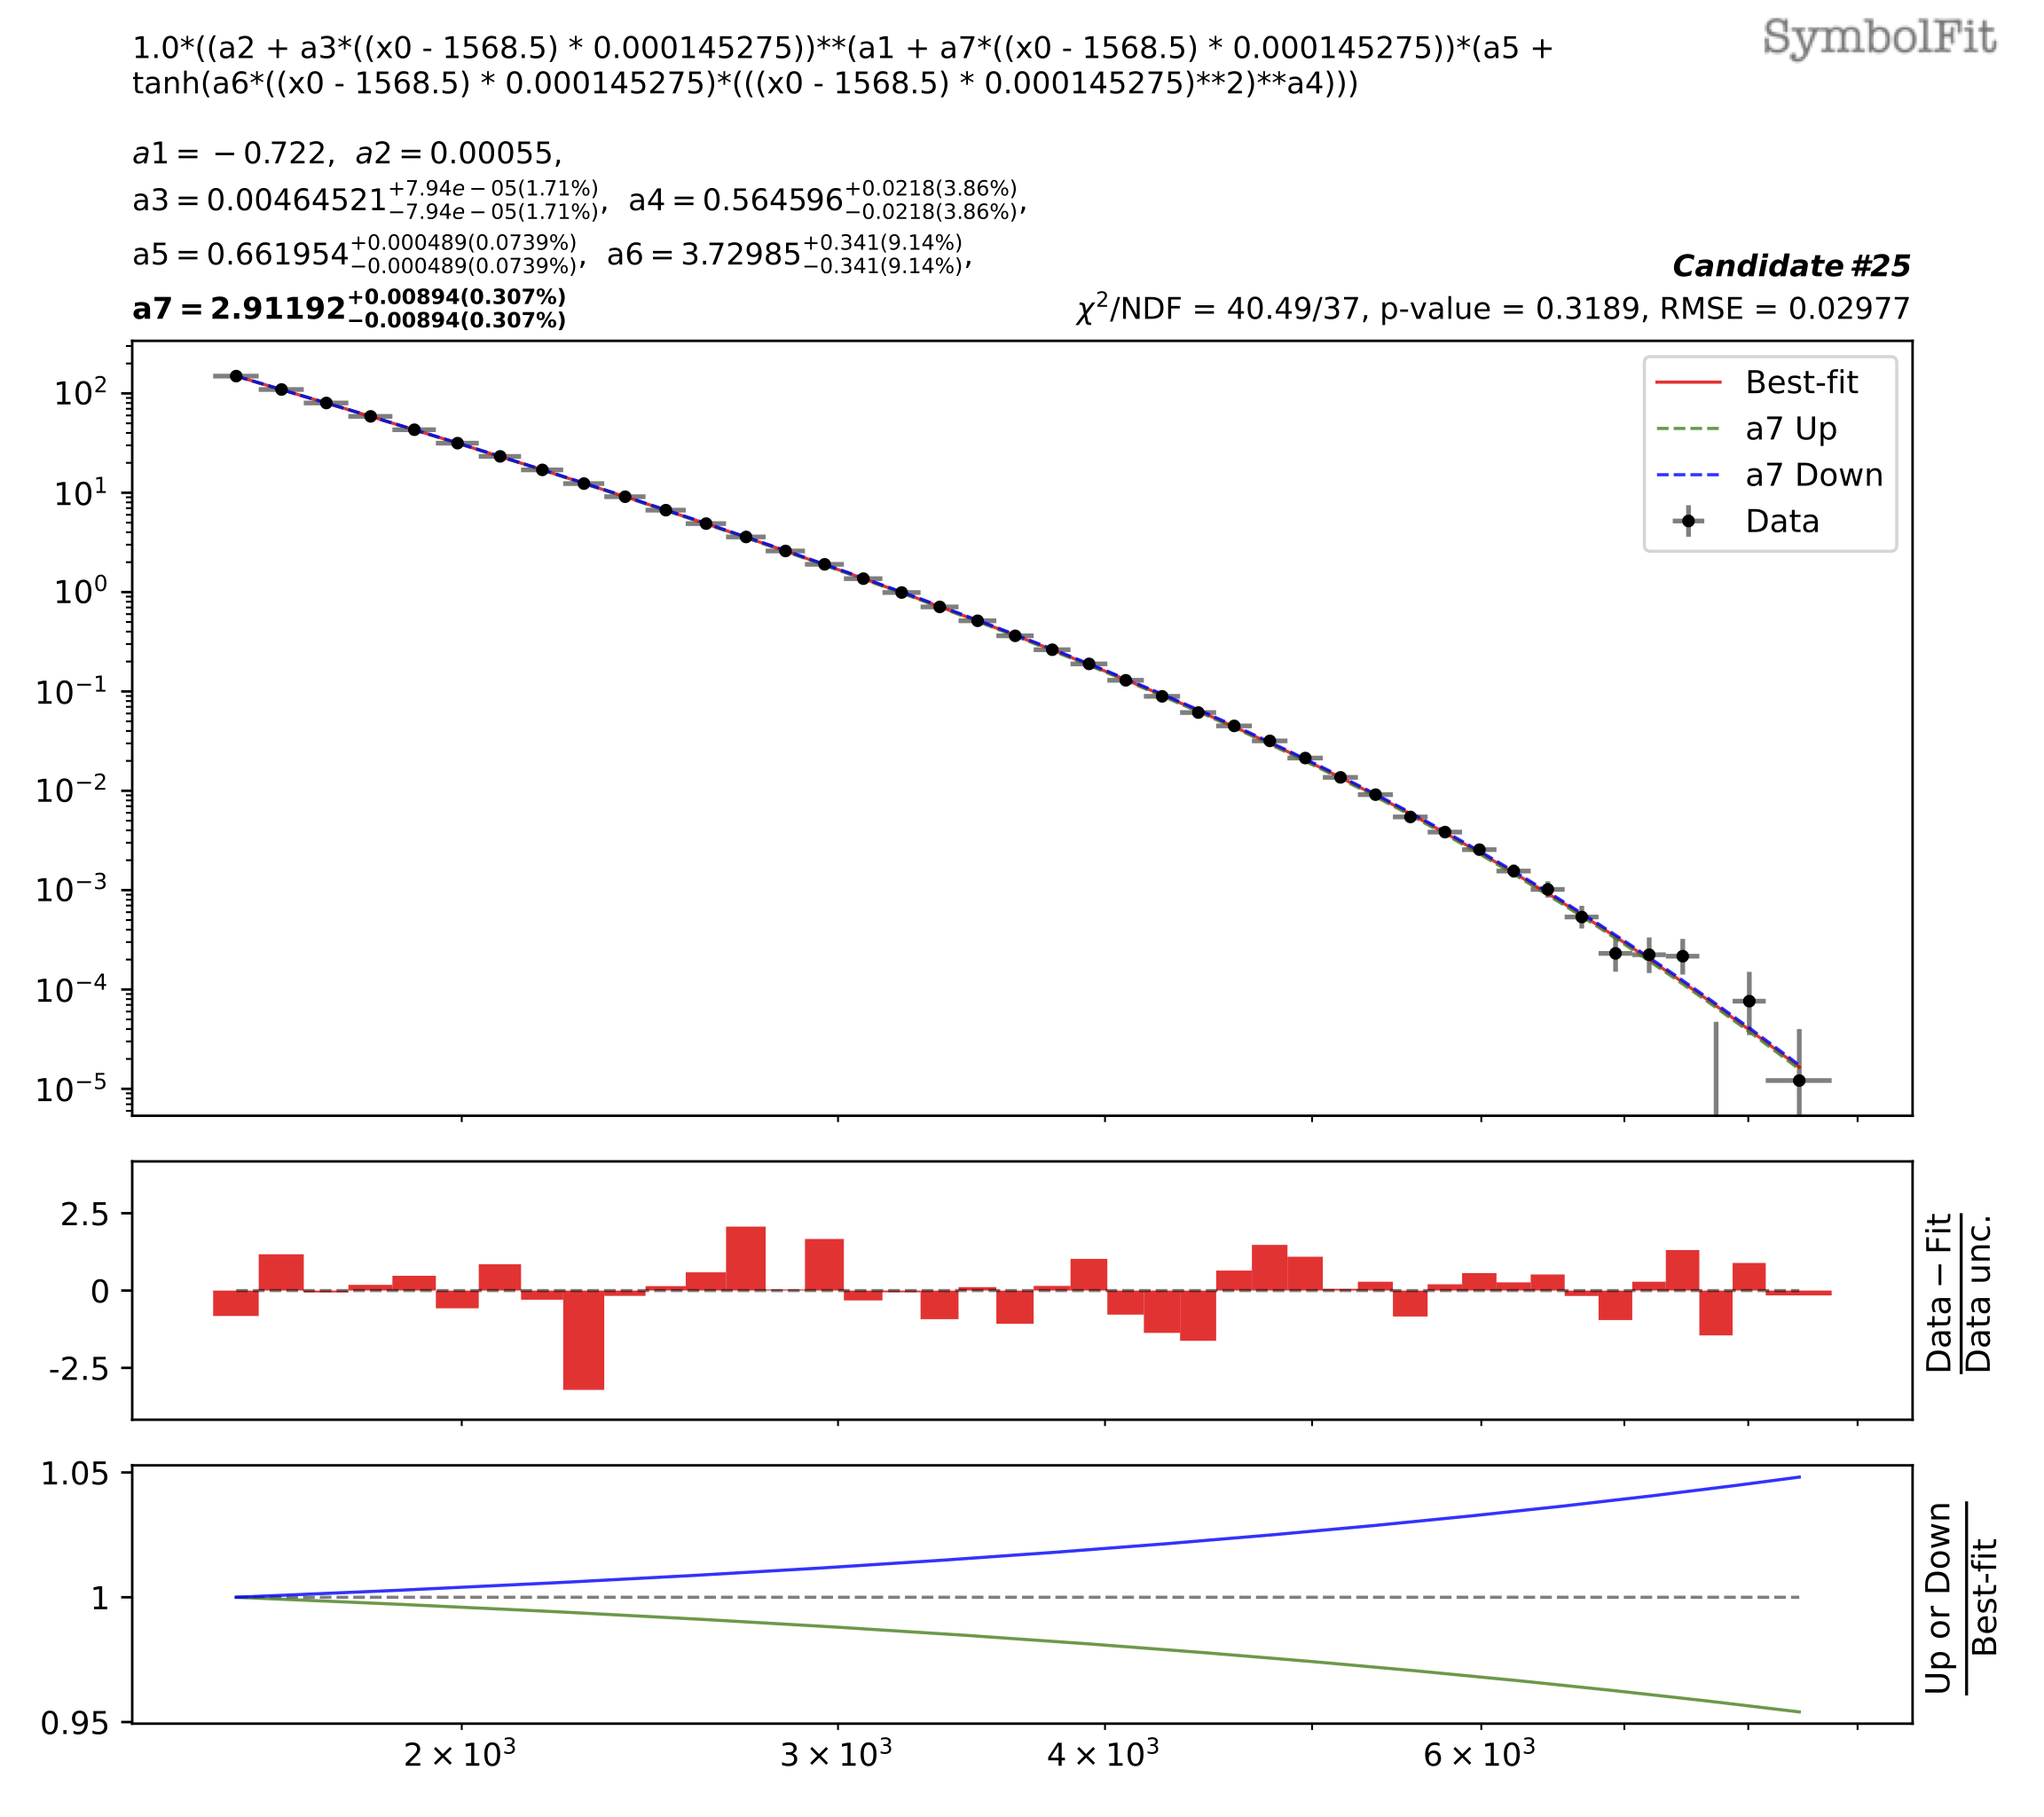Click the blue dashed a7 Down legend marker
Image resolution: width=2044 pixels, height=1817 pixels.
click(1688, 475)
